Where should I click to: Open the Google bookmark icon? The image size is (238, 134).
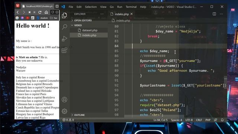(17, 18)
